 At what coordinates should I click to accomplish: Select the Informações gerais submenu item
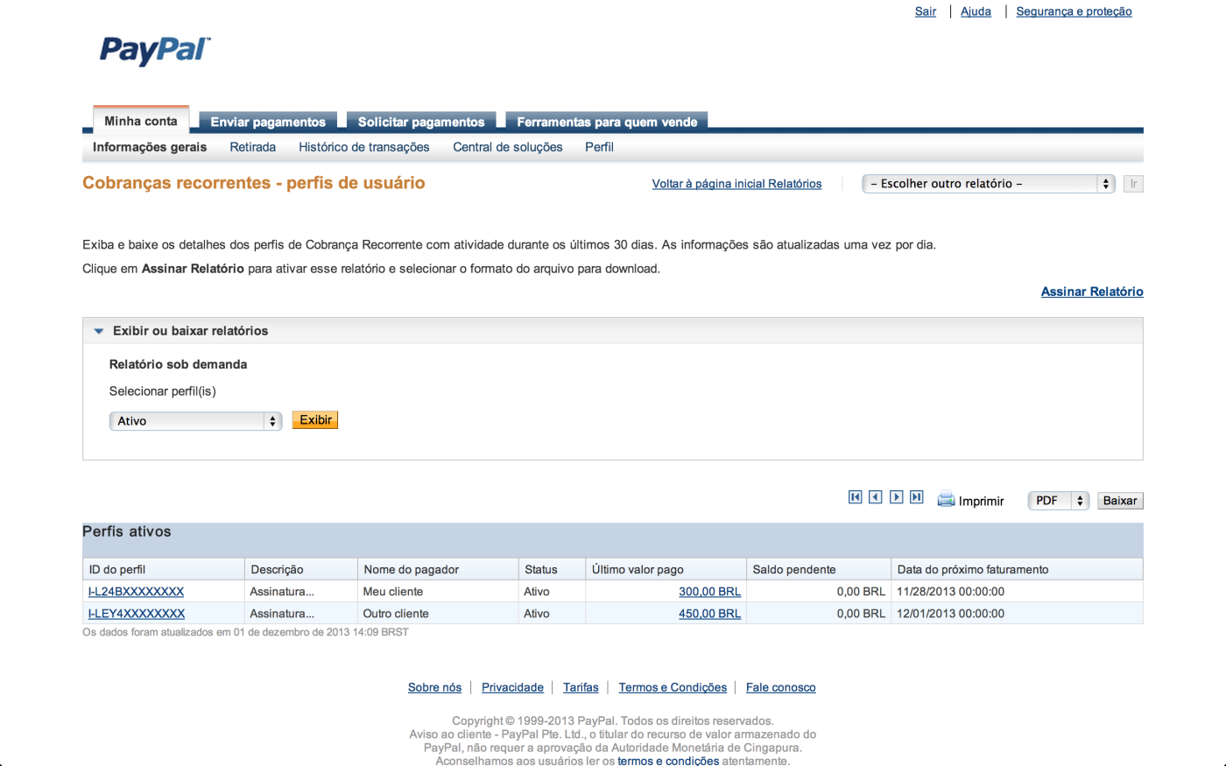point(150,147)
